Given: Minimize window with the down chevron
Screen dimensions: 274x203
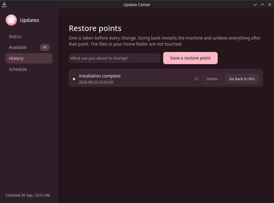Looking at the screenshot, I should 255,5.
